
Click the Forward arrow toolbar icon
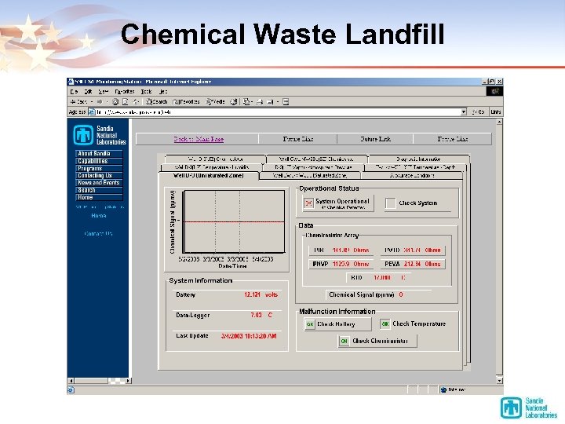(x=100, y=101)
